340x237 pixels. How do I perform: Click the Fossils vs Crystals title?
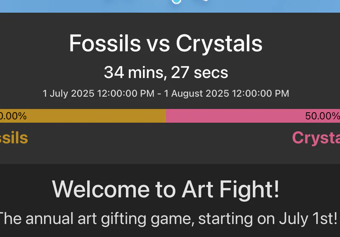[x=166, y=43]
